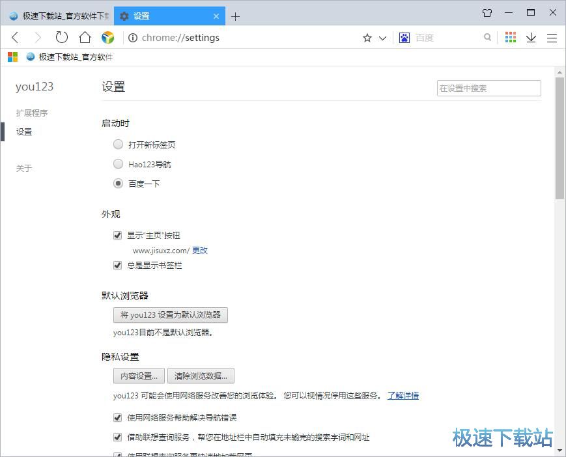Open 扩展程序 in the sidebar
This screenshot has height=457, width=566.
click(32, 113)
